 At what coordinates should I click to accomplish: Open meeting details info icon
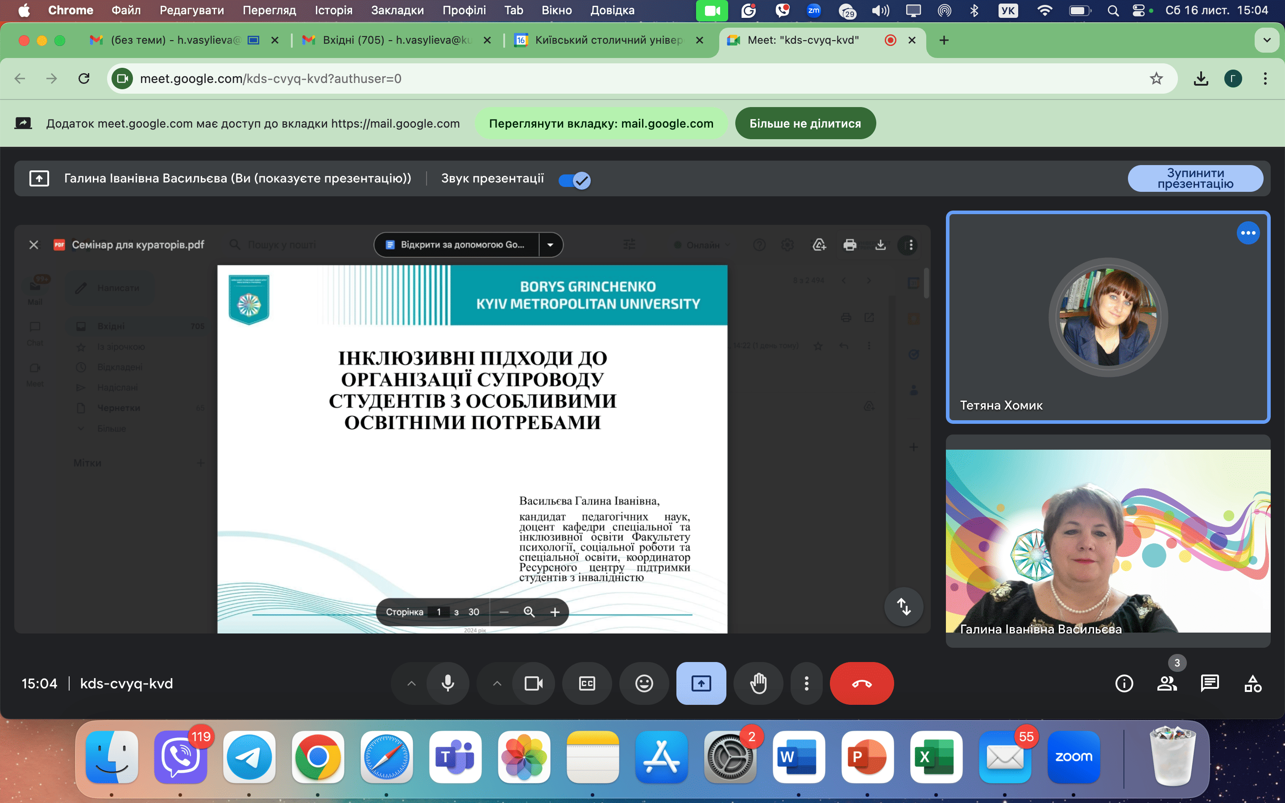click(1123, 683)
